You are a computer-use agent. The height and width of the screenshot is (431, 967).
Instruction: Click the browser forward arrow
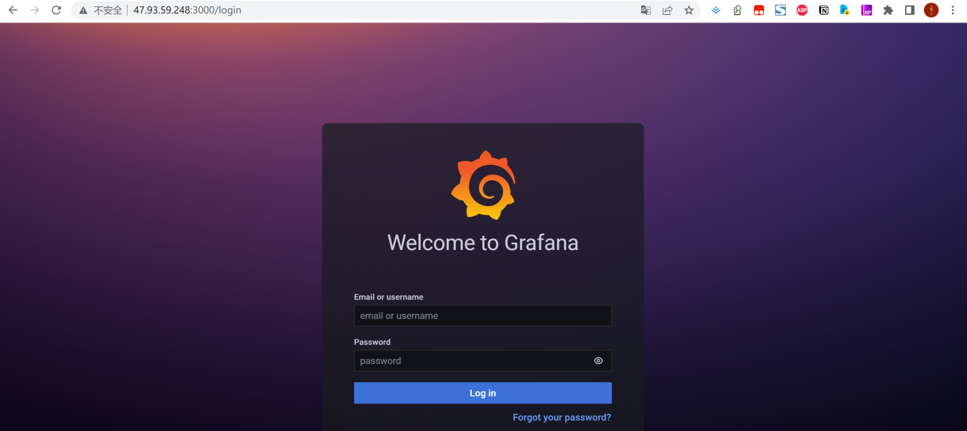[x=35, y=10]
